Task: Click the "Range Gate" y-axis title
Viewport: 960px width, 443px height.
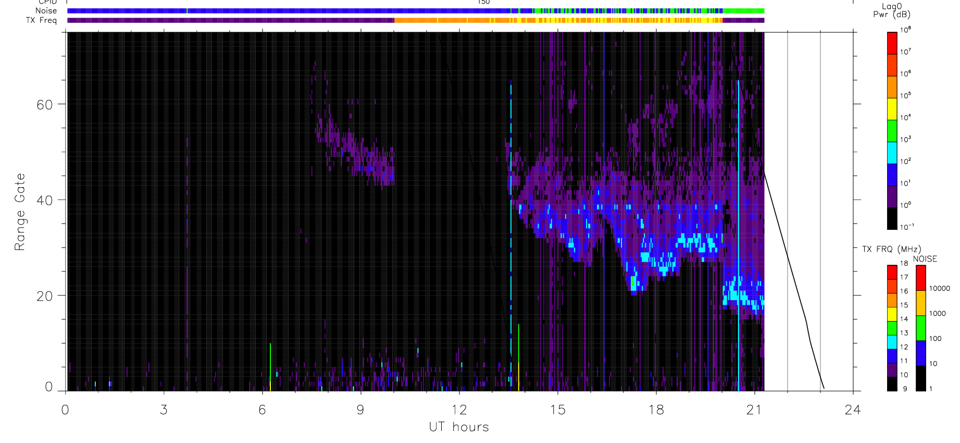Action: tap(20, 212)
